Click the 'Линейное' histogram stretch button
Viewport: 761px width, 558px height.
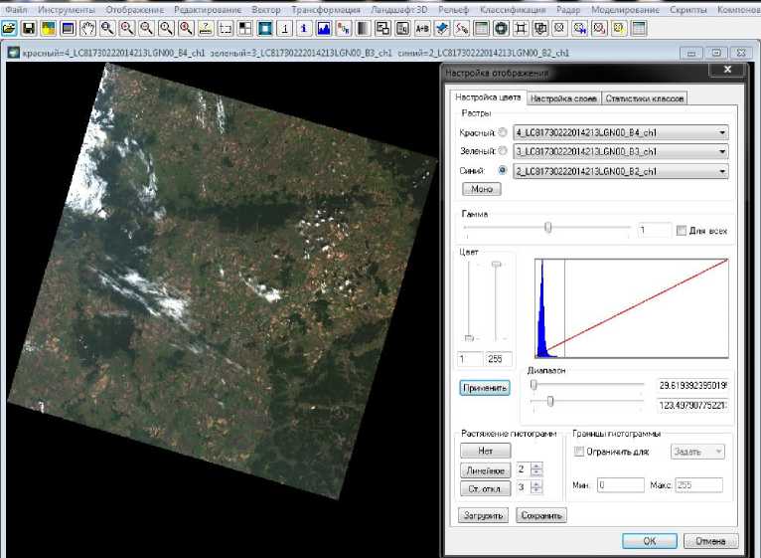[x=485, y=470]
